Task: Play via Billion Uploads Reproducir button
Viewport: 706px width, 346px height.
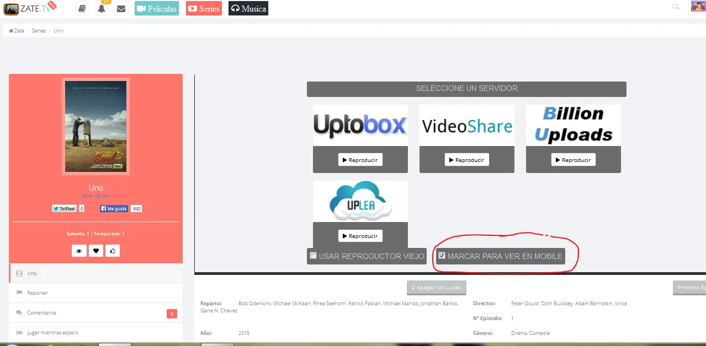Action: point(574,160)
